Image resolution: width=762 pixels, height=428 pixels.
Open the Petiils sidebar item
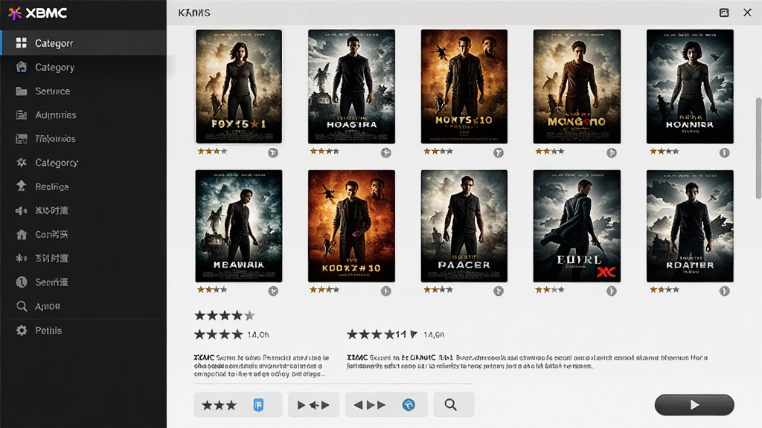[83, 331]
